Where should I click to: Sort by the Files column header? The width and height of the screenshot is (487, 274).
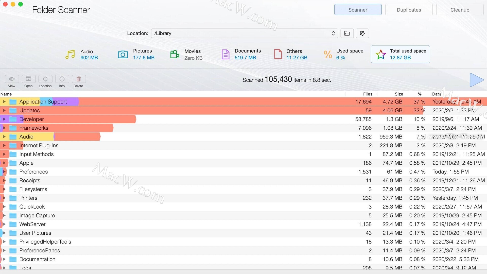point(368,94)
